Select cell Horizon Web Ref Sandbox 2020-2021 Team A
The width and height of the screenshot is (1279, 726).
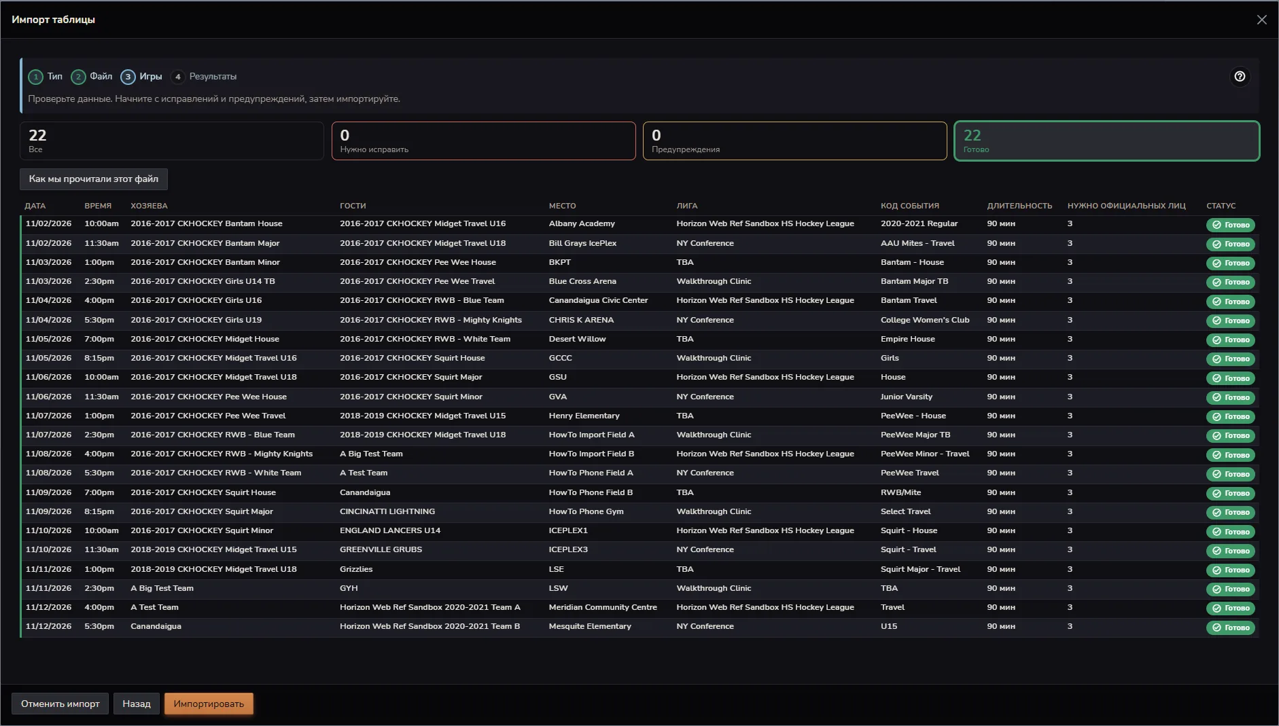tap(430, 607)
